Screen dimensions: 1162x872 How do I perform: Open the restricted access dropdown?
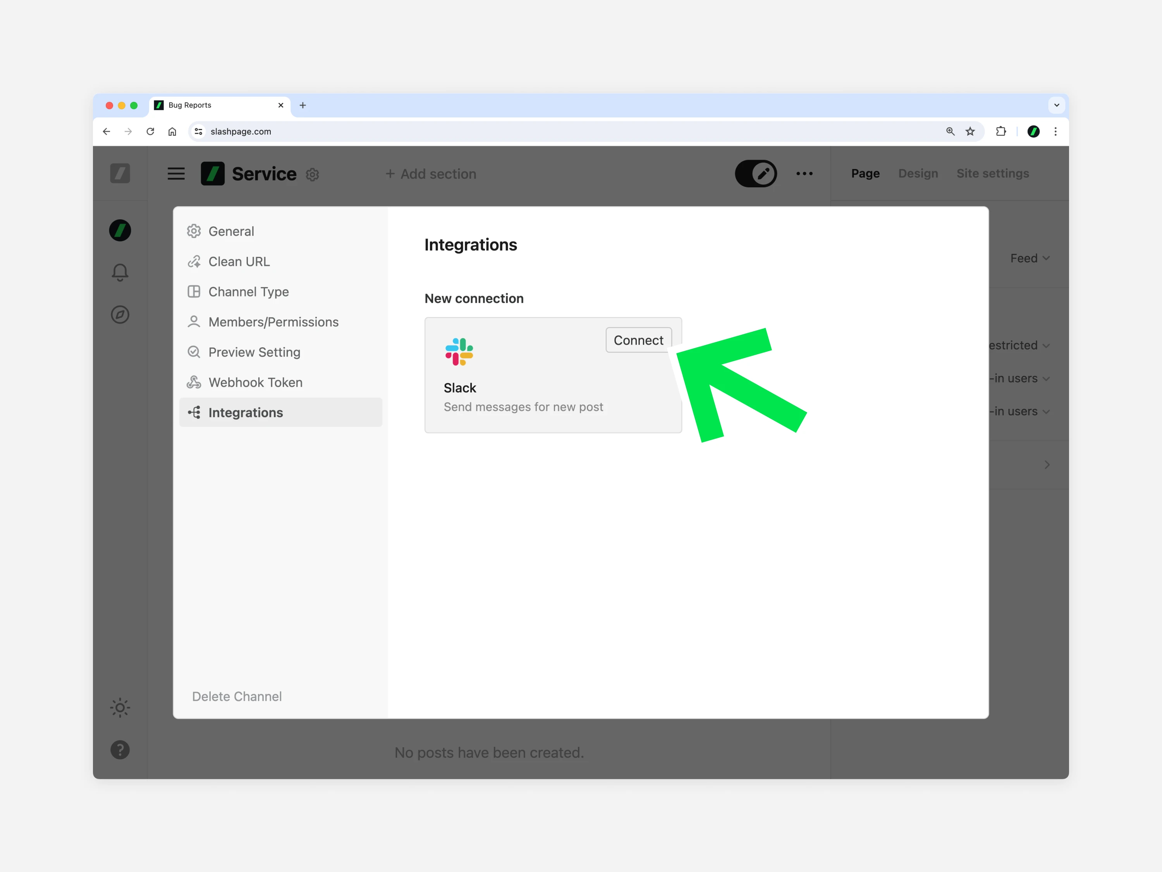(x=1019, y=345)
